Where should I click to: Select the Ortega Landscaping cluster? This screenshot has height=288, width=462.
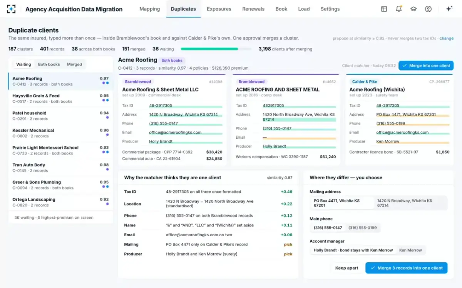(60, 202)
